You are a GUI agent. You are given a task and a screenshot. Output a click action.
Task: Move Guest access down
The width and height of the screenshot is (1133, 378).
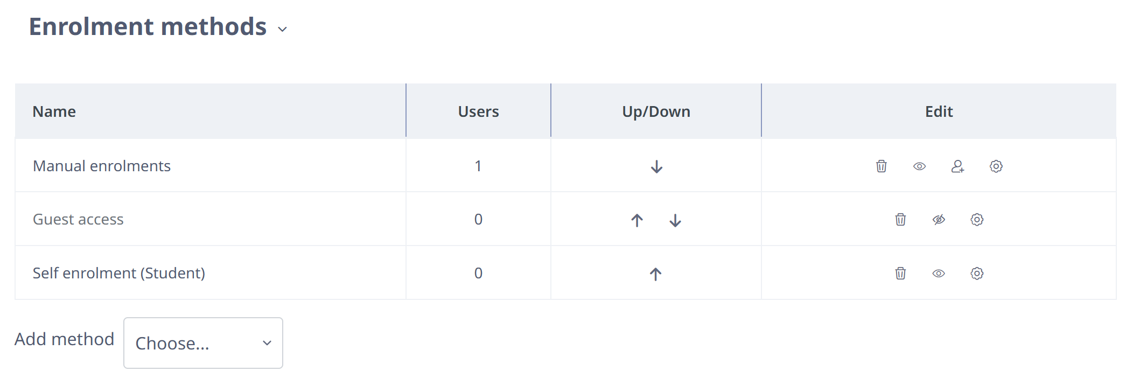point(675,220)
